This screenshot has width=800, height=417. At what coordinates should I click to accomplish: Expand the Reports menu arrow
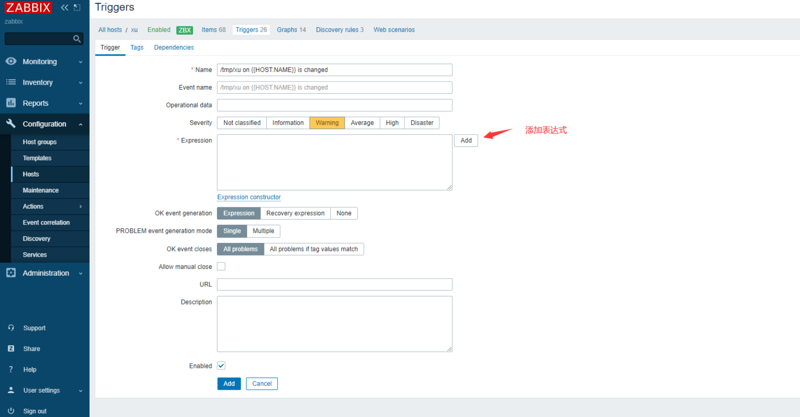(81, 104)
